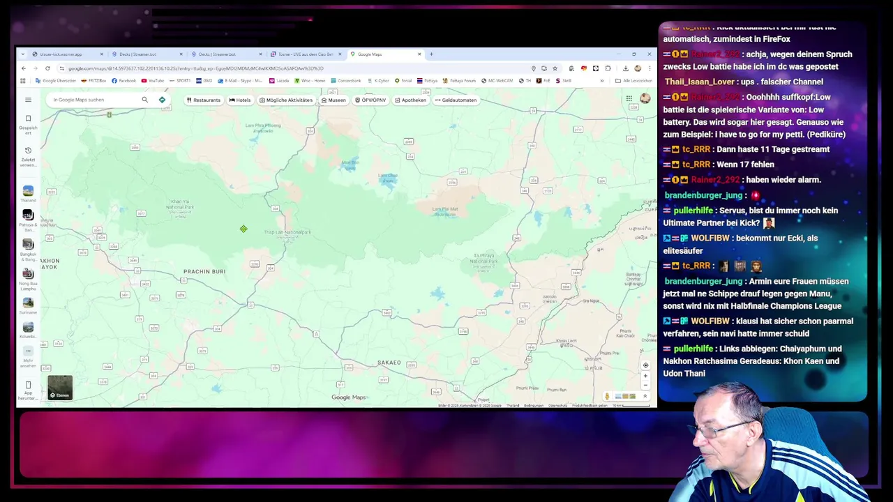Zoom out on the map

(x=645, y=385)
